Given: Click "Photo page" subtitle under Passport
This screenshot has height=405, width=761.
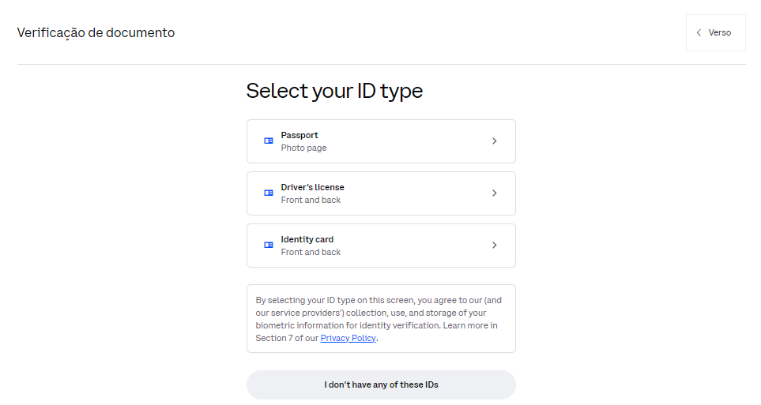Looking at the screenshot, I should (x=303, y=148).
